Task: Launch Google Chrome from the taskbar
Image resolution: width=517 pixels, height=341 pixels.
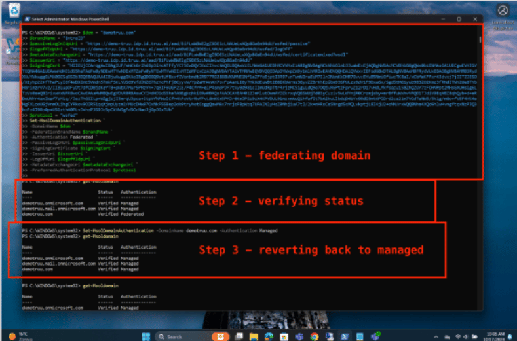Action: [x=315, y=336]
